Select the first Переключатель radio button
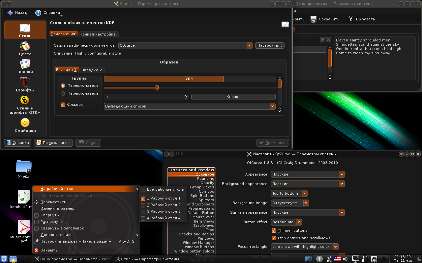The height and width of the screenshot is (263, 422). 63,85
